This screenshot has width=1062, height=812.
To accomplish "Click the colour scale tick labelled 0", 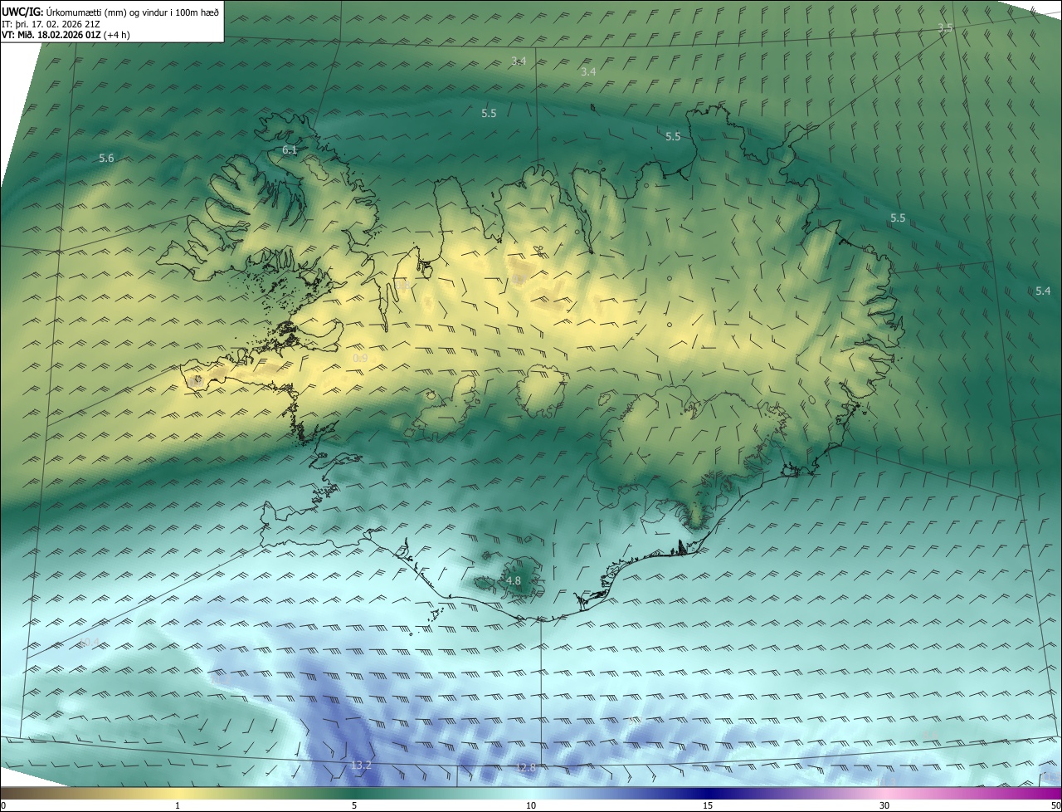I will click(x=3, y=805).
